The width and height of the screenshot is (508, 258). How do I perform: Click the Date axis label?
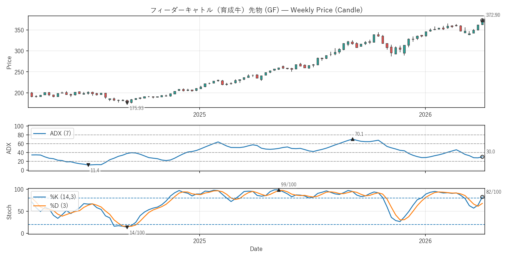(256, 249)
